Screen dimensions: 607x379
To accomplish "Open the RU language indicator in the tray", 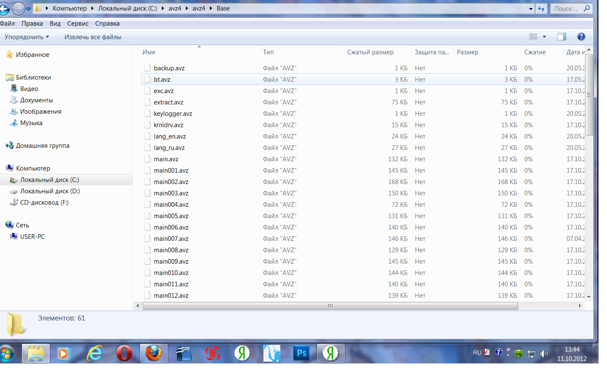I will pyautogui.click(x=477, y=352).
